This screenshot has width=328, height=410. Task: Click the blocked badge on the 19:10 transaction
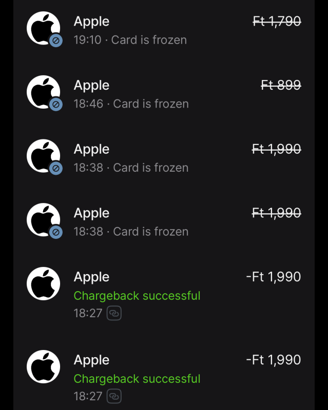(x=56, y=40)
